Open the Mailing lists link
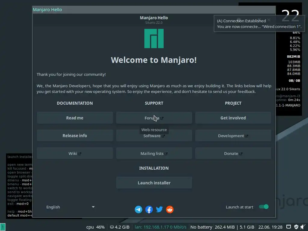Image resolution: width=308 pixels, height=231 pixels. point(154,153)
